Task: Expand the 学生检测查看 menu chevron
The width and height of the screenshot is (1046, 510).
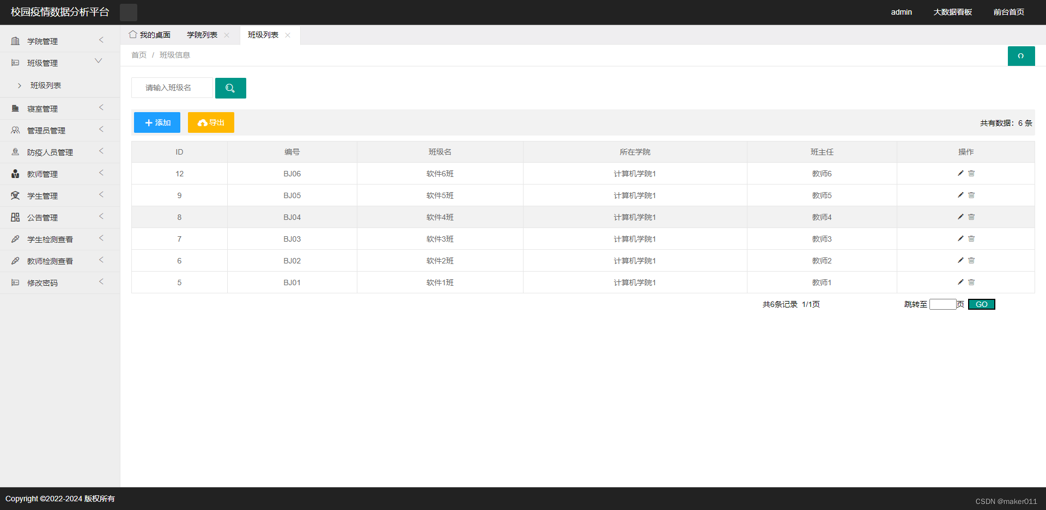Action: pos(101,238)
